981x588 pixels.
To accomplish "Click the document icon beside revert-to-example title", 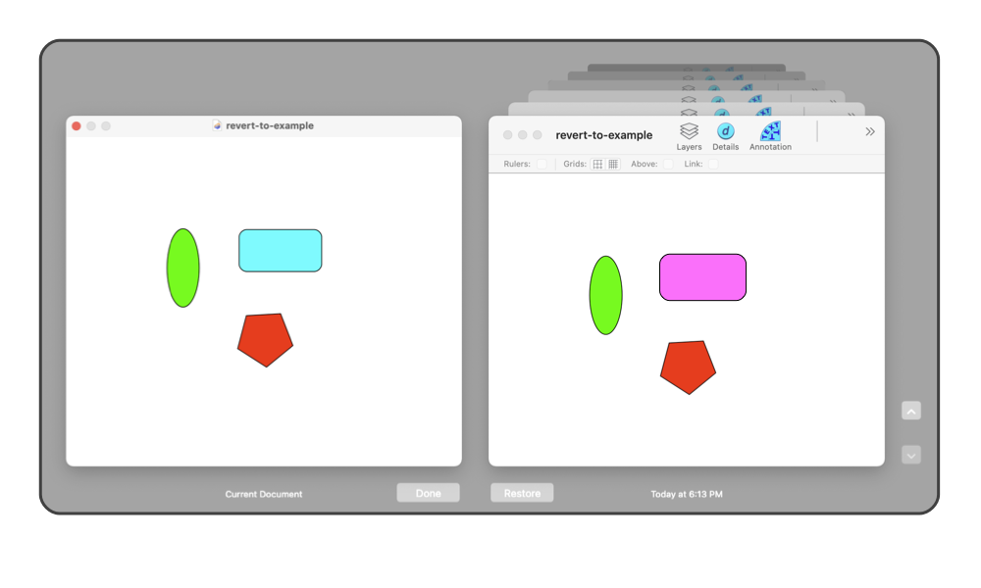I will (217, 125).
